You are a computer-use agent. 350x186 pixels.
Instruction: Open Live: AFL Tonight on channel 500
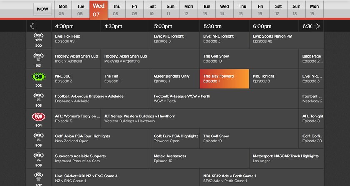point(175,40)
